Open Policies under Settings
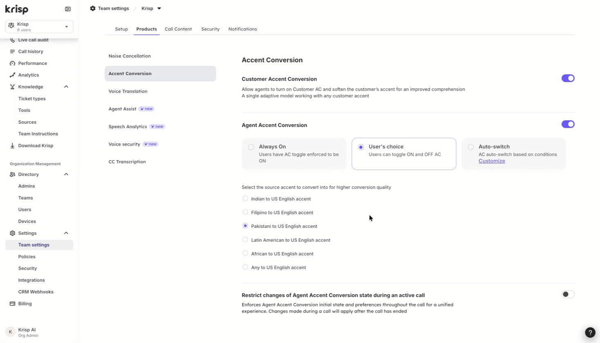Image resolution: width=600 pixels, height=343 pixels. point(27,257)
